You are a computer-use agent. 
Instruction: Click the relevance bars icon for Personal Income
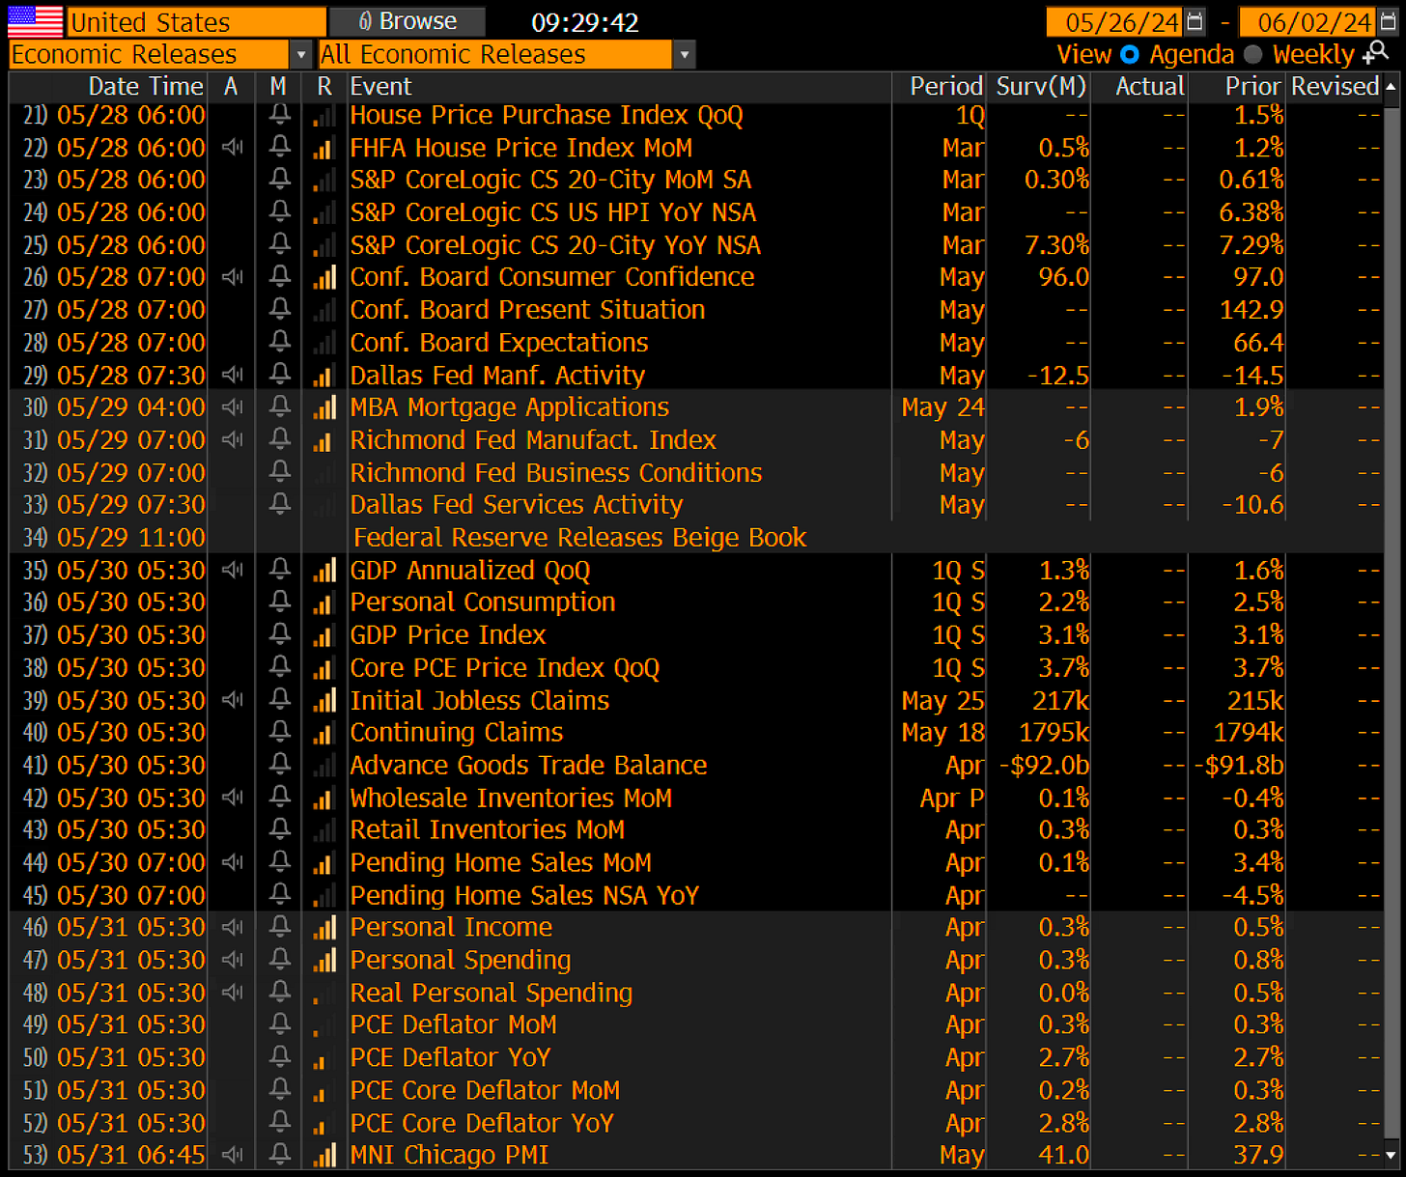point(324,928)
